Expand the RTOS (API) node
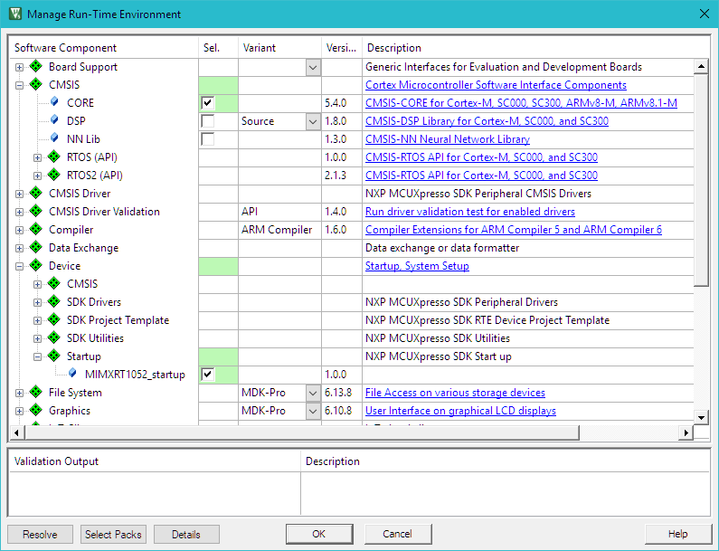 [x=38, y=157]
